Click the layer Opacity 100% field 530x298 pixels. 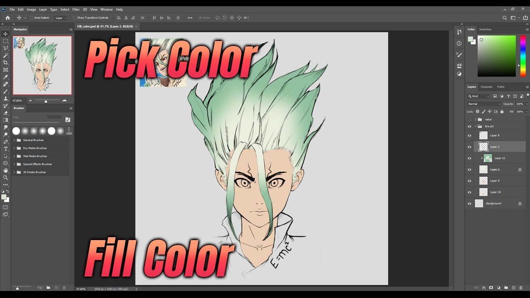[x=520, y=104]
